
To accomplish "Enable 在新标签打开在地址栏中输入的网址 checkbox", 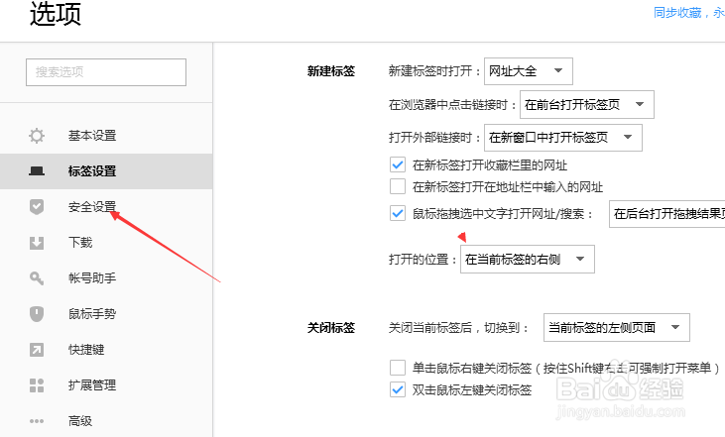I will (x=398, y=186).
